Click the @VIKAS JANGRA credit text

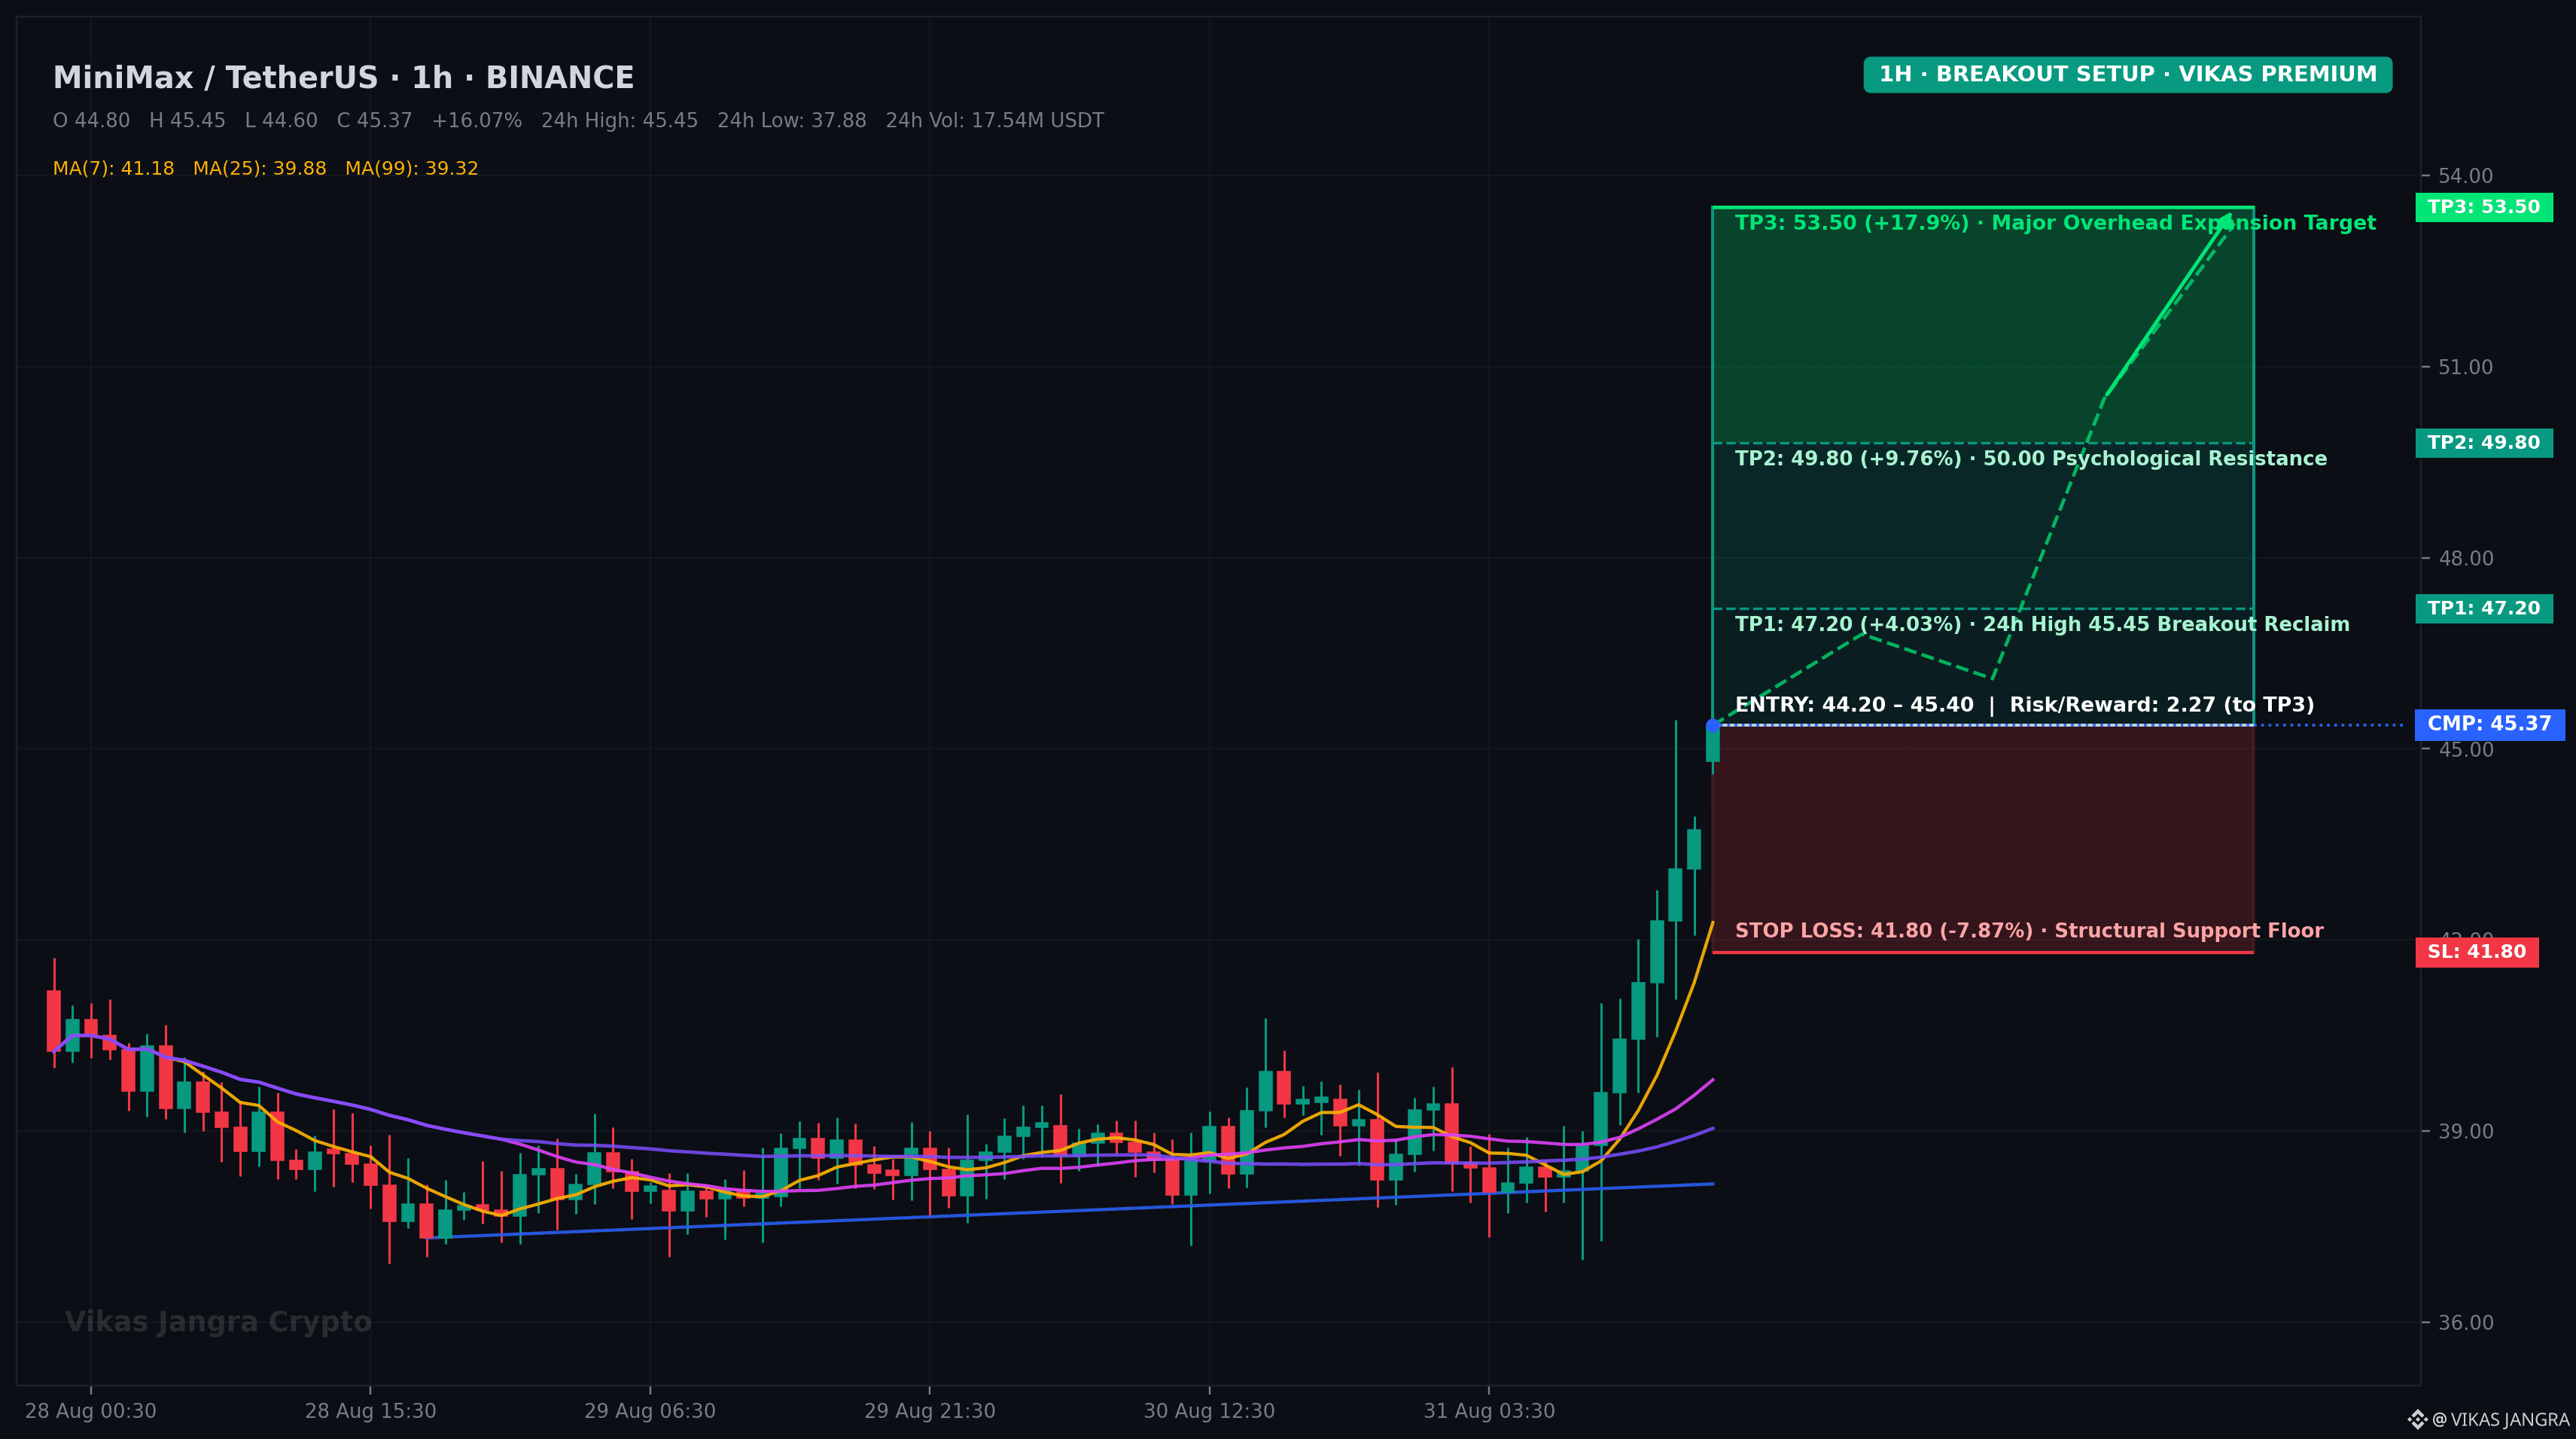[2500, 1420]
